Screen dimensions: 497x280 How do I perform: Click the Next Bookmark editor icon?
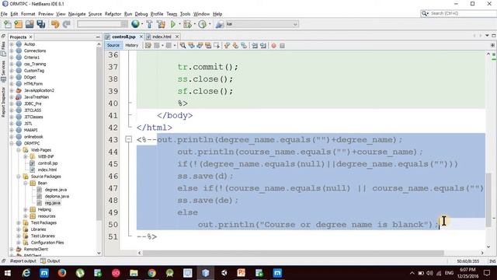click(x=235, y=46)
